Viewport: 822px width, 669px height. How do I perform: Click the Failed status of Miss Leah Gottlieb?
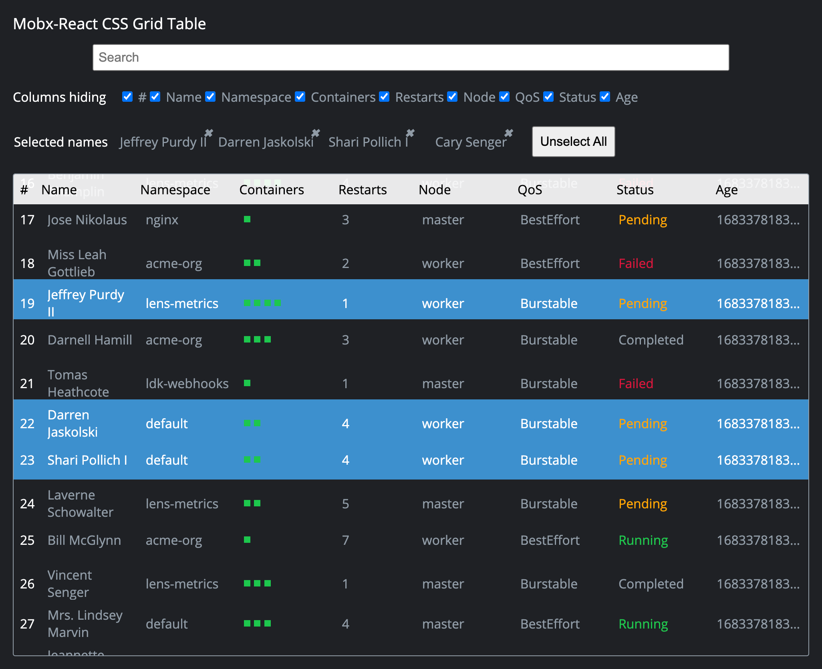[x=636, y=263]
